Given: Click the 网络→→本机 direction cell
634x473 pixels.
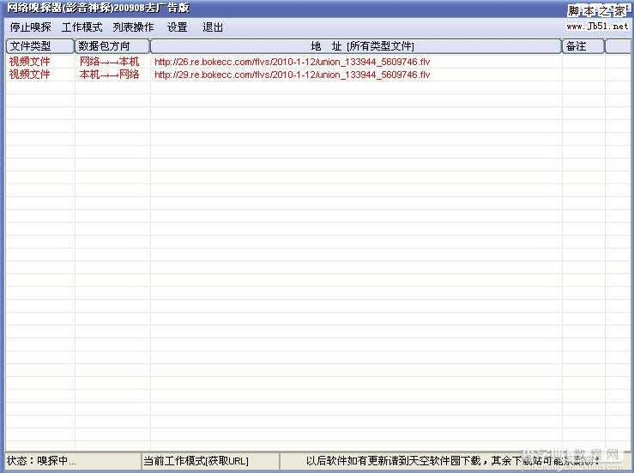Looking at the screenshot, I should pyautogui.click(x=109, y=62).
